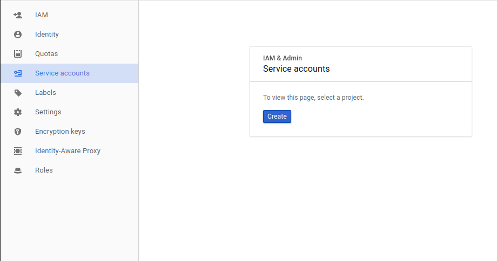This screenshot has width=497, height=261.
Task: Click the Encryption keys shield icon
Action: [x=18, y=132]
